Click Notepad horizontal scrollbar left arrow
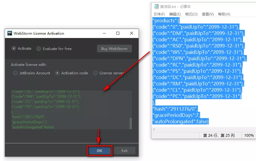The width and height of the screenshot is (261, 161). (154, 129)
